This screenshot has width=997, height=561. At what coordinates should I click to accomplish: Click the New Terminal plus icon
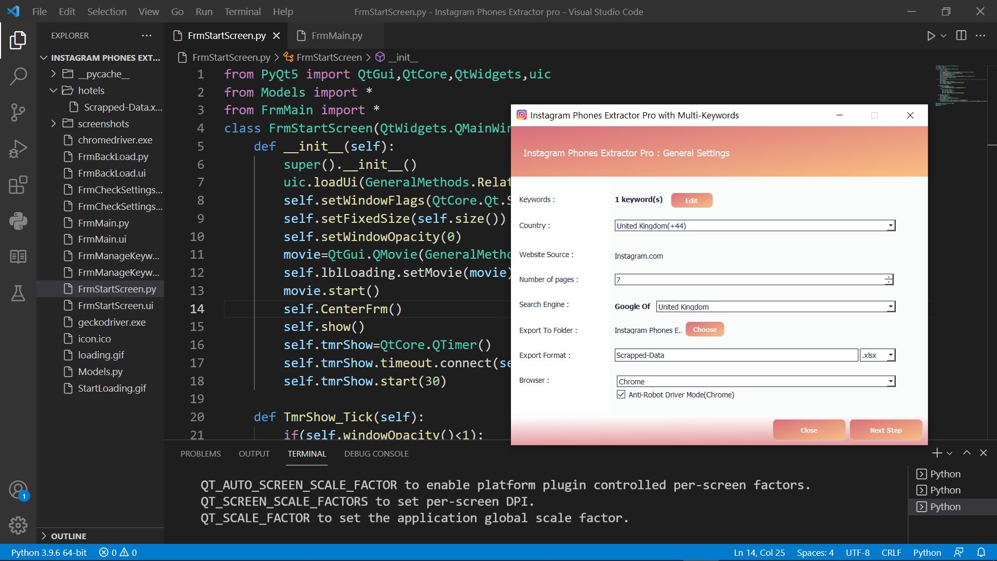point(937,453)
